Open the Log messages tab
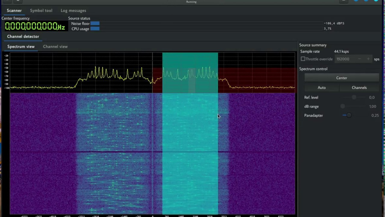 pyautogui.click(x=73, y=11)
